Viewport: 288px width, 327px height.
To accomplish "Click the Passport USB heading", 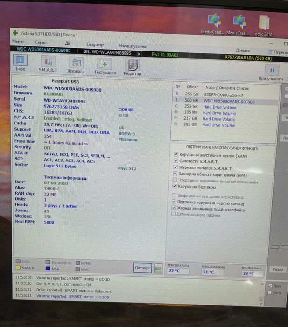I will tap(65, 81).
